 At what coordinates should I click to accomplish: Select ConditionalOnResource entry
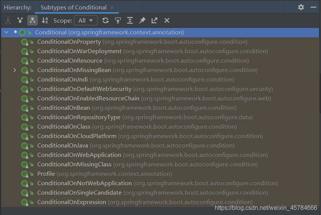[x=160, y=61]
